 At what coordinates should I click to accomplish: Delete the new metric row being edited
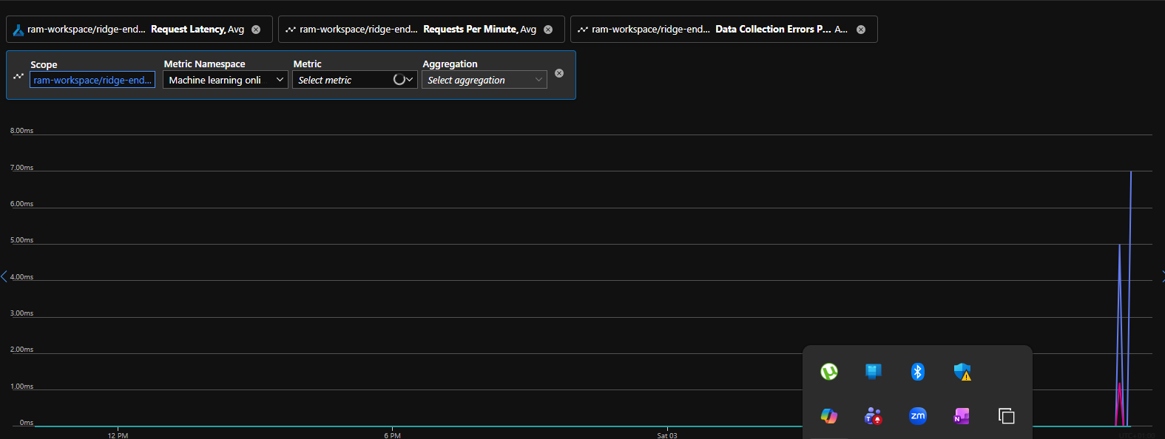coord(559,73)
